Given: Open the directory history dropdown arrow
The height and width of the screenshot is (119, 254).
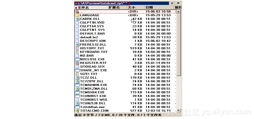Looking at the screenshot, I should [x=178, y=3].
